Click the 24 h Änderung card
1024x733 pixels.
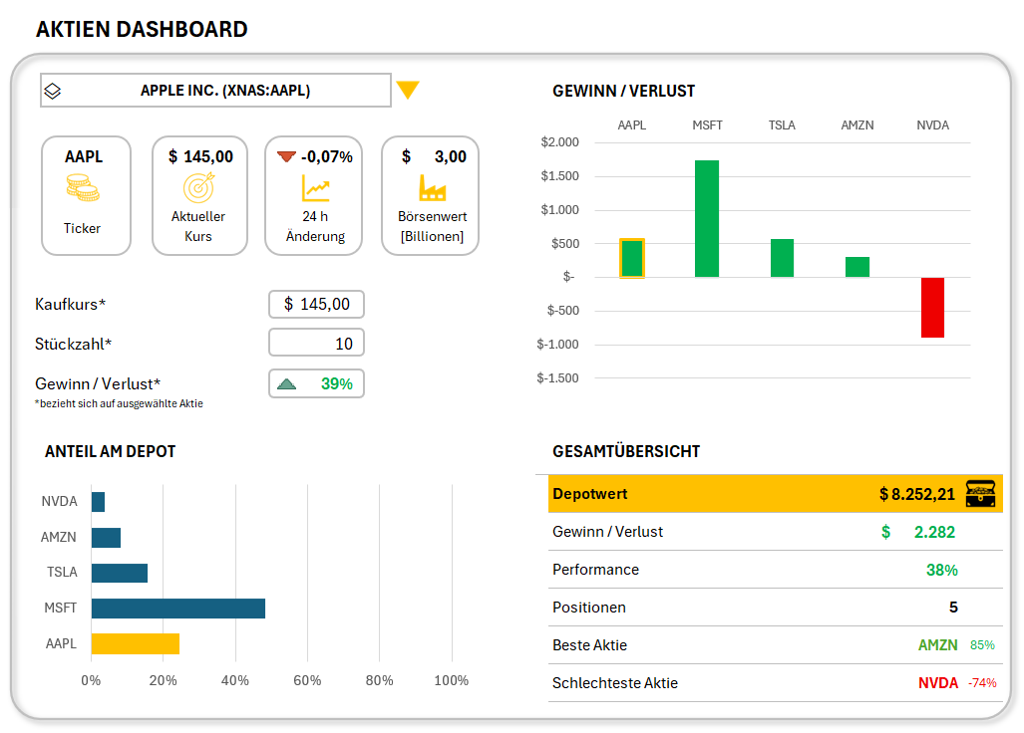(313, 195)
